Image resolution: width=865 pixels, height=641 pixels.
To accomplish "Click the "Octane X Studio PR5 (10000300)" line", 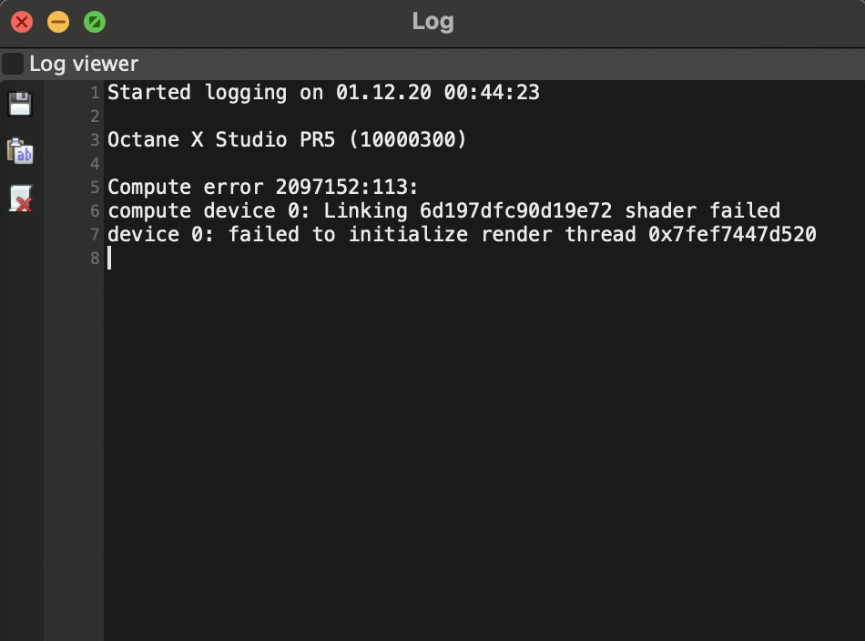I will [x=287, y=140].
